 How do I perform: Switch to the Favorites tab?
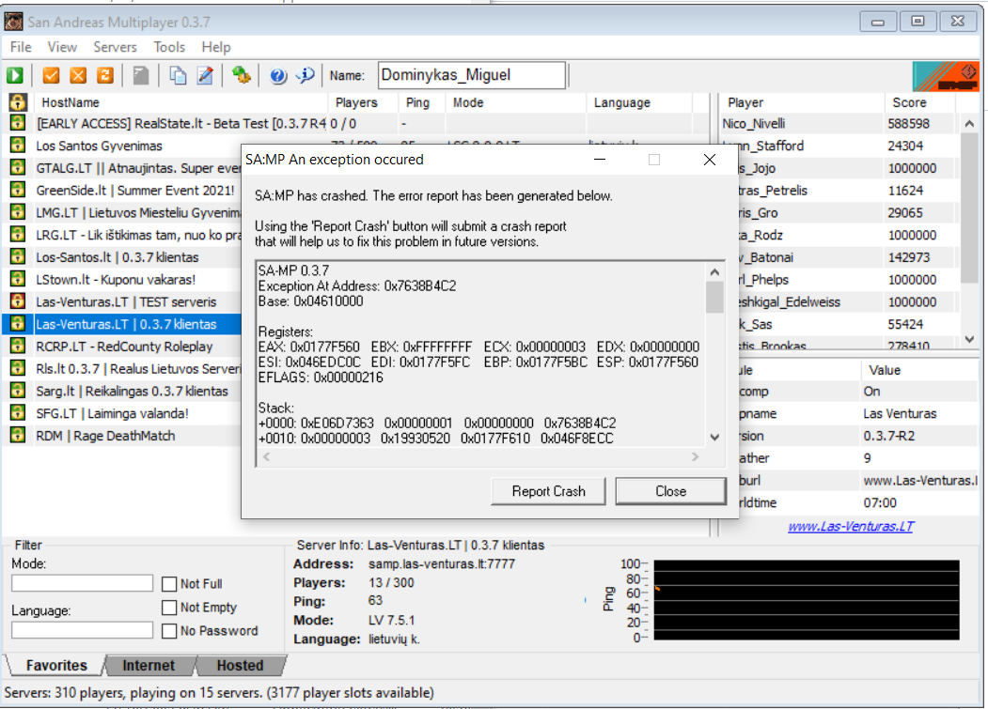(56, 666)
